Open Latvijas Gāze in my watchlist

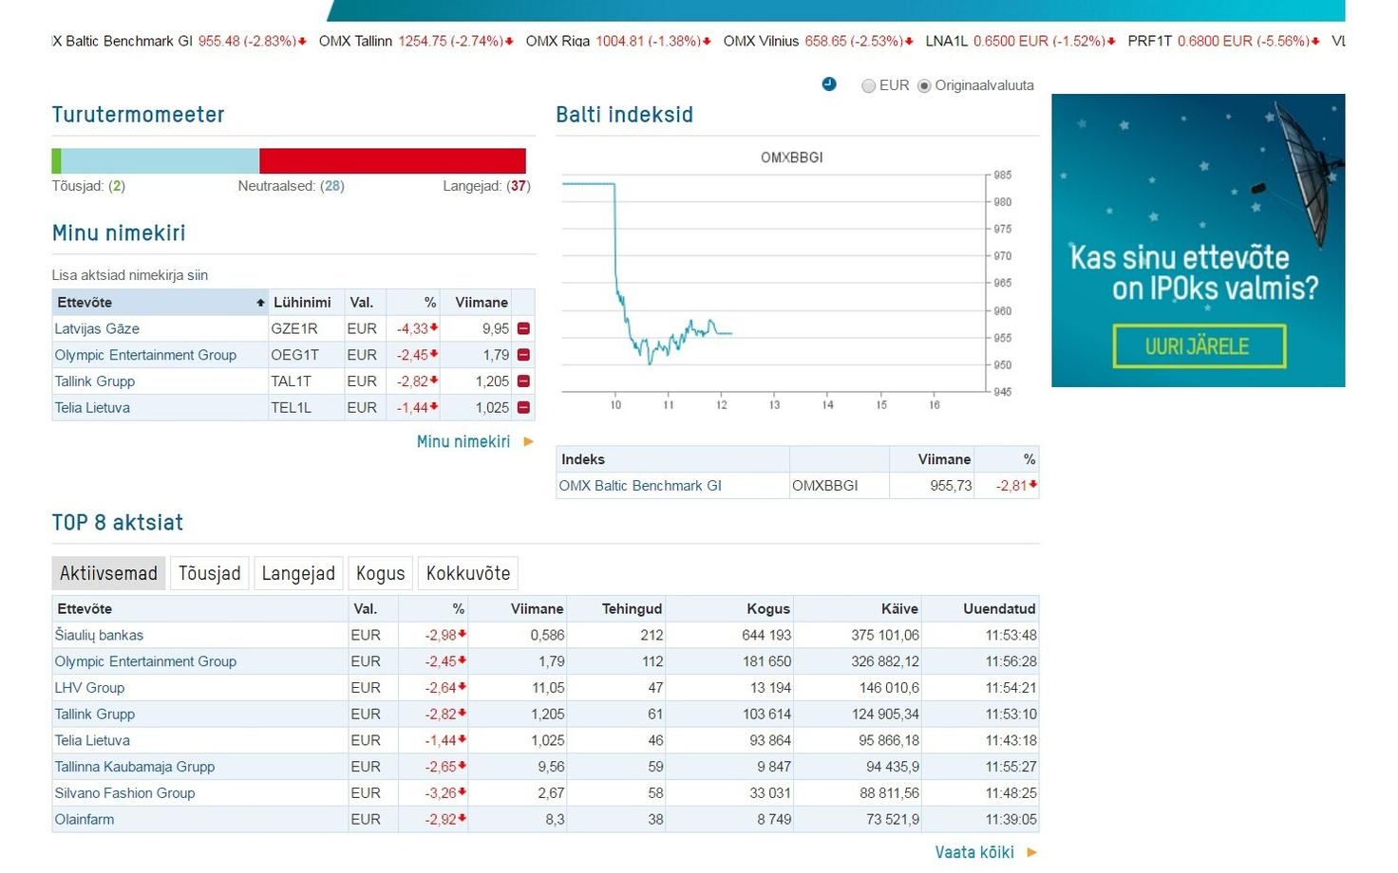tap(97, 329)
